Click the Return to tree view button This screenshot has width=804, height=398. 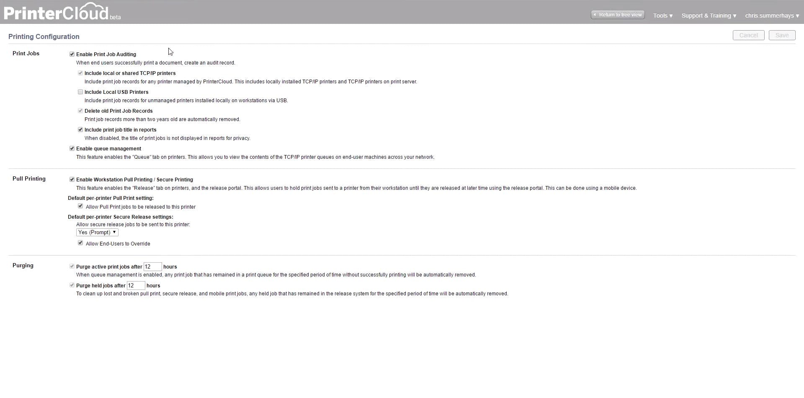(x=617, y=14)
